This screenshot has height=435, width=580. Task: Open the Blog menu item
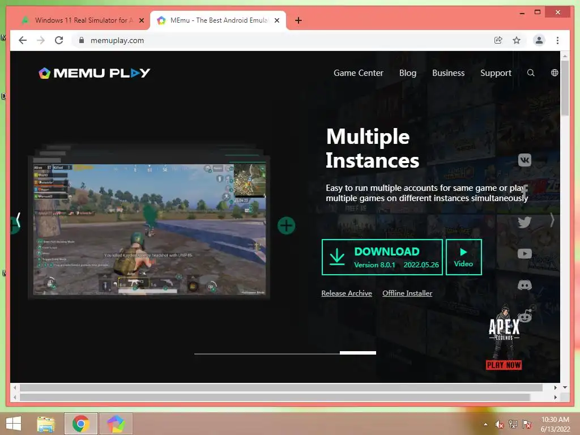(408, 73)
